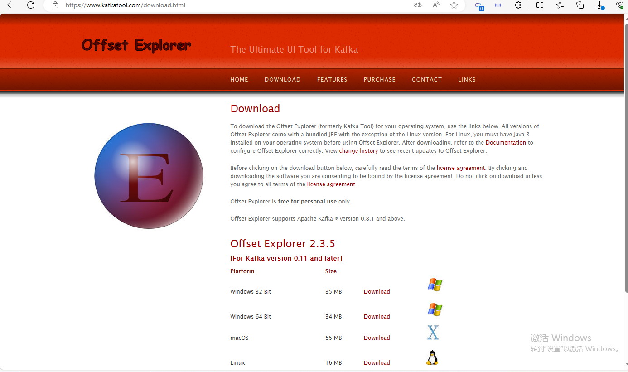The image size is (628, 372).
Task: Open the HOME navigation item
Action: tap(239, 80)
